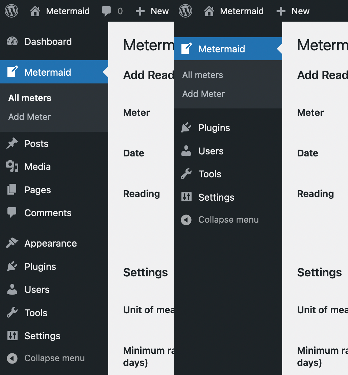The height and width of the screenshot is (375, 348).
Task: Select Metermaid menu item in right sidebar
Action: coord(228,49)
